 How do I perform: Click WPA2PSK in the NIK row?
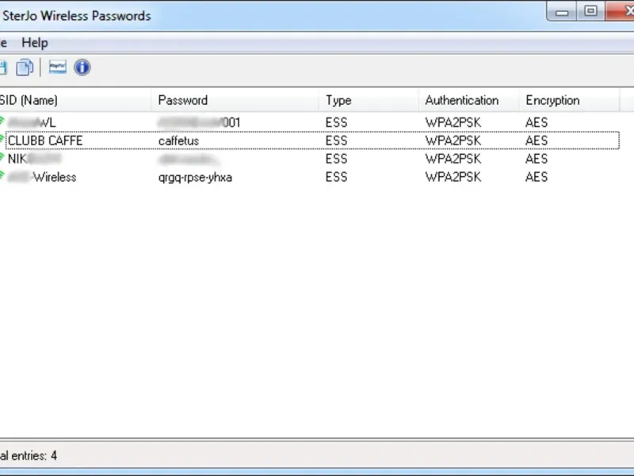click(x=453, y=159)
